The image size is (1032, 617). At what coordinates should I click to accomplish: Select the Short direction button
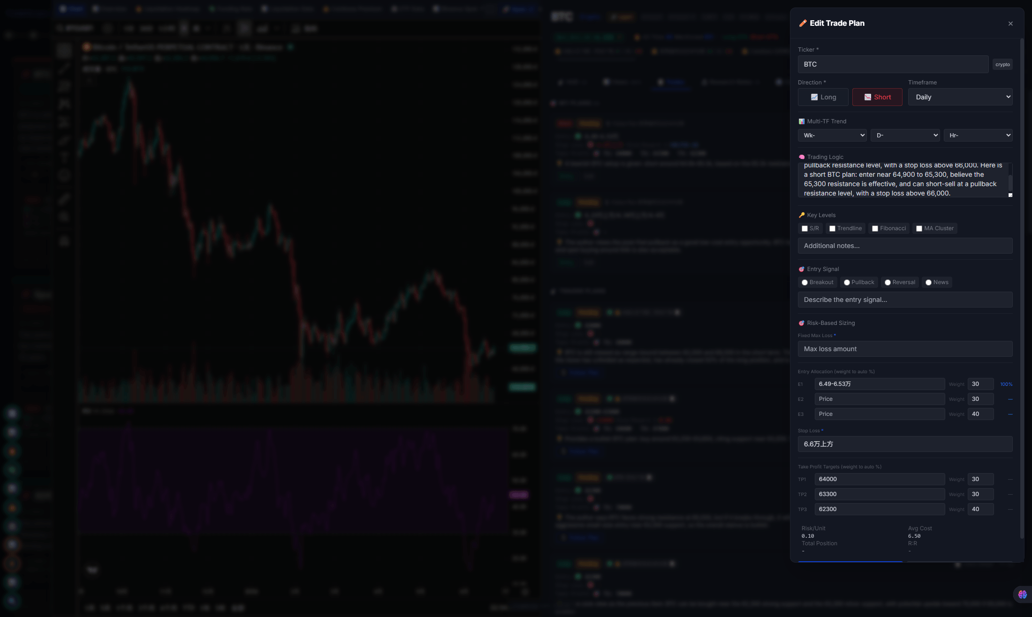877,97
